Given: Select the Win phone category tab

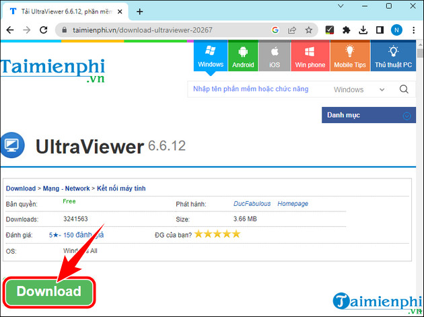Looking at the screenshot, I should point(310,56).
